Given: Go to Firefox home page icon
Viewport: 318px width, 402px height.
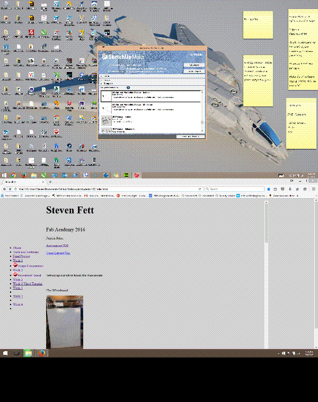Looking at the screenshot, I should [x=297, y=189].
